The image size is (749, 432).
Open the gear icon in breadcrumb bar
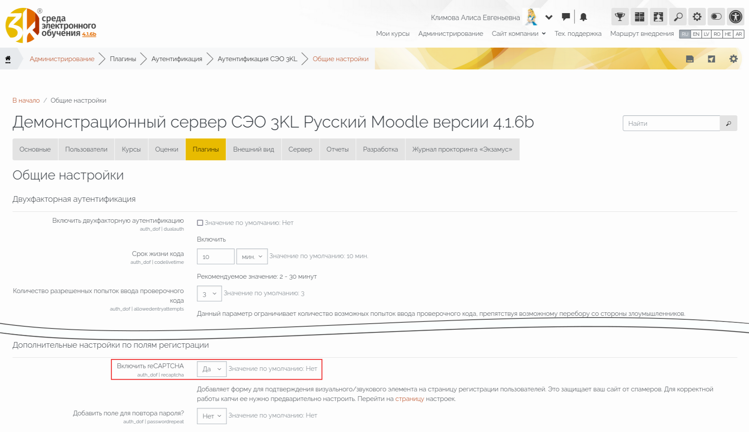tap(733, 59)
